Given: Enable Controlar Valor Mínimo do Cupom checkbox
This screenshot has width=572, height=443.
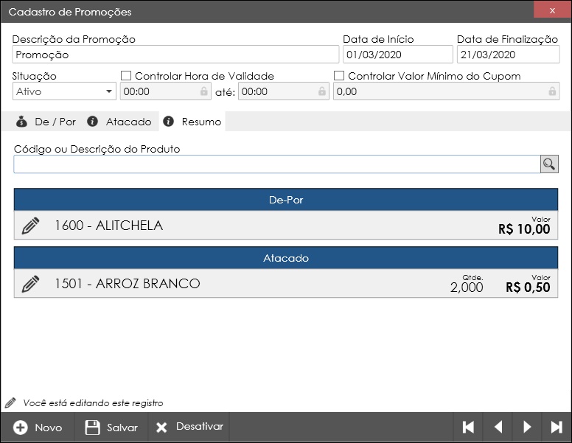Looking at the screenshot, I should tap(339, 75).
